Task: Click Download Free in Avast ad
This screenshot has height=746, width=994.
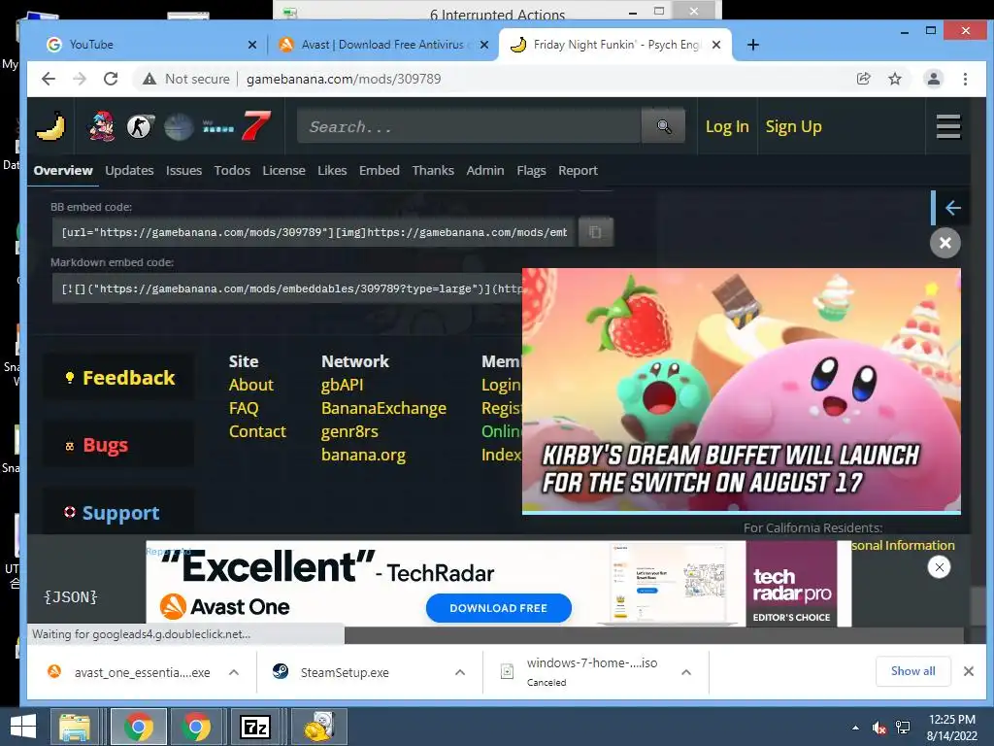Action: pos(498,608)
